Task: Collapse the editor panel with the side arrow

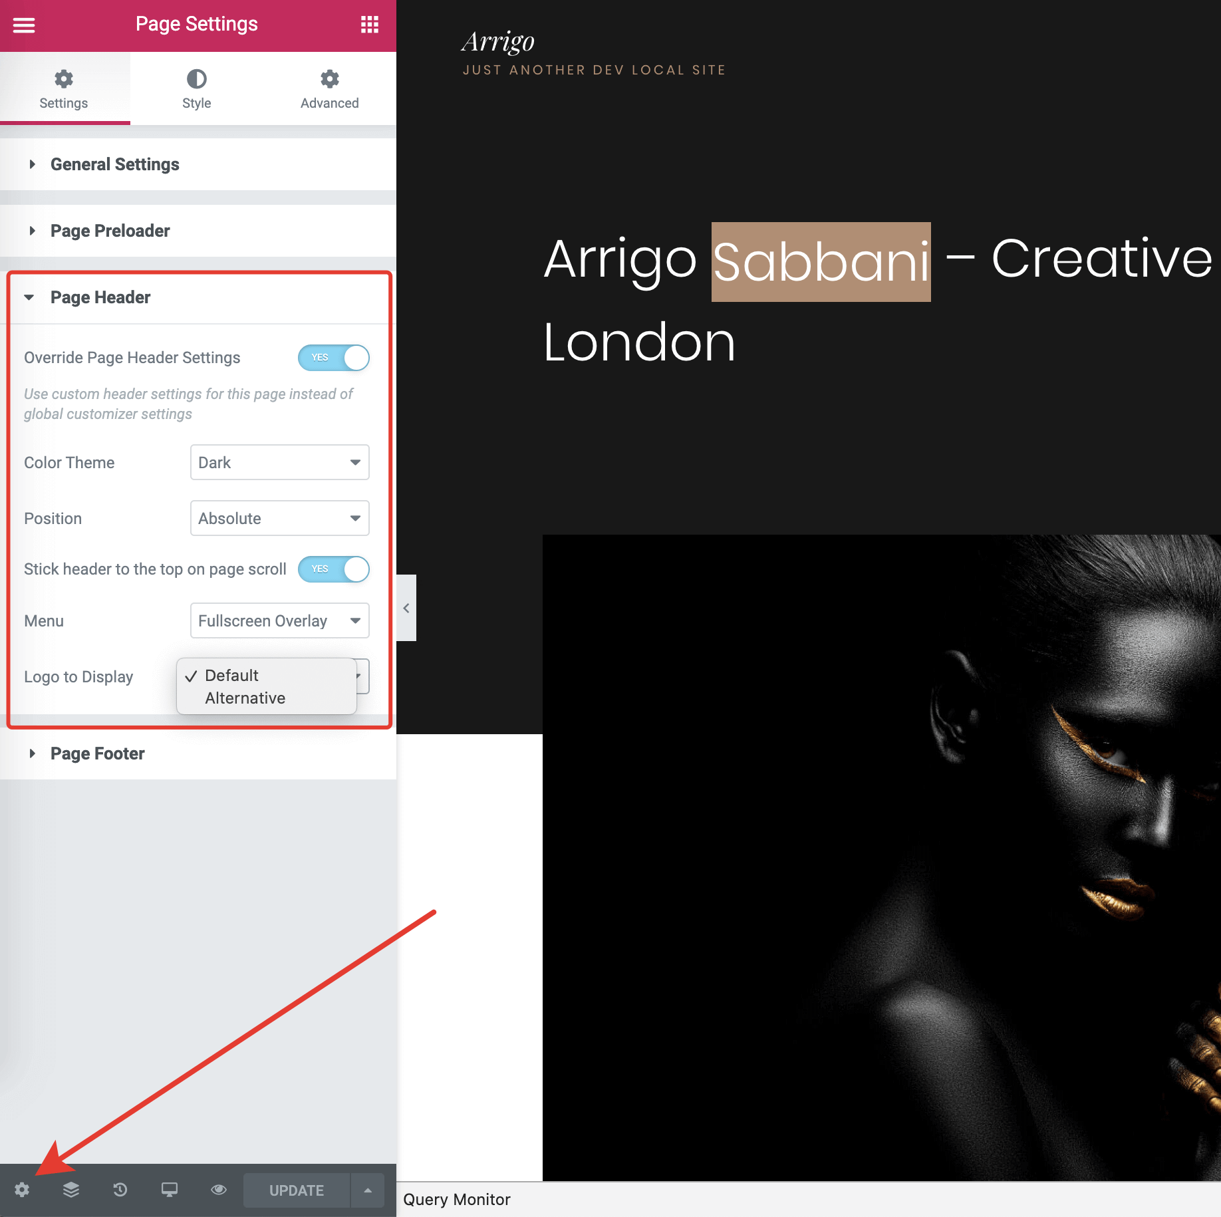Action: click(406, 608)
